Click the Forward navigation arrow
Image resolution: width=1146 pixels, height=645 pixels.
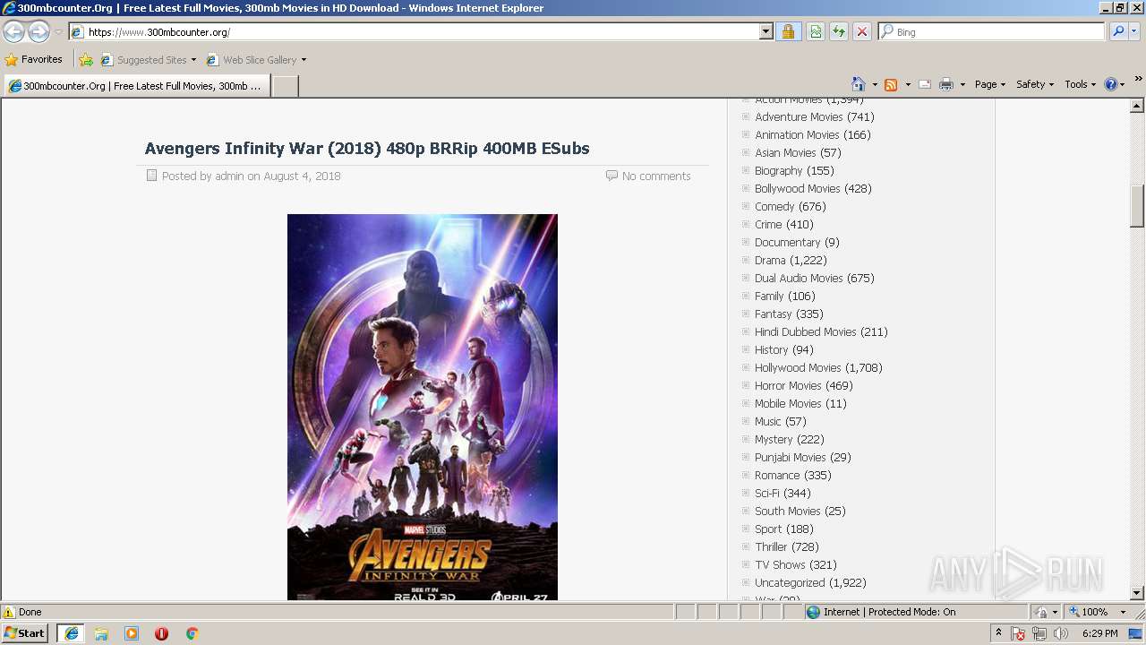point(38,32)
